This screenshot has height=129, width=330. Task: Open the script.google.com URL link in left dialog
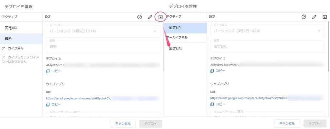(x=78, y=97)
